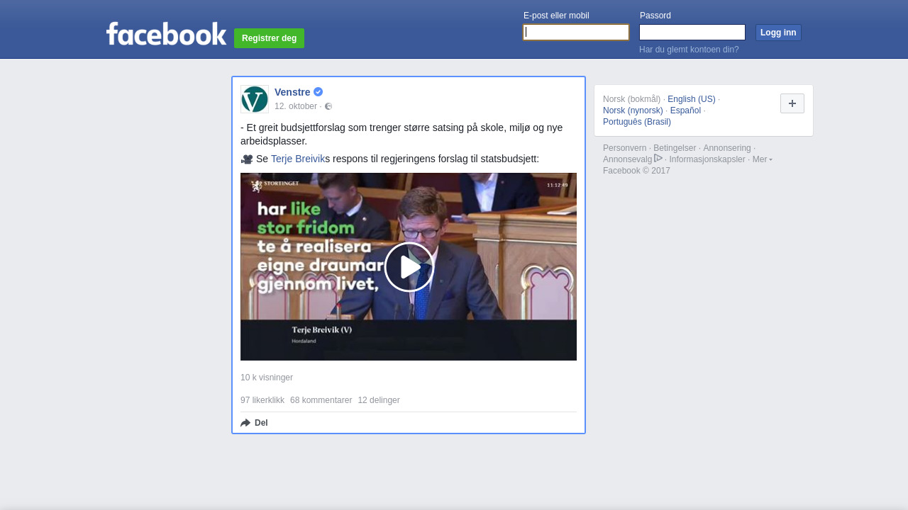Focus the Passord input field
Screen dimensions: 908x510
click(x=692, y=33)
